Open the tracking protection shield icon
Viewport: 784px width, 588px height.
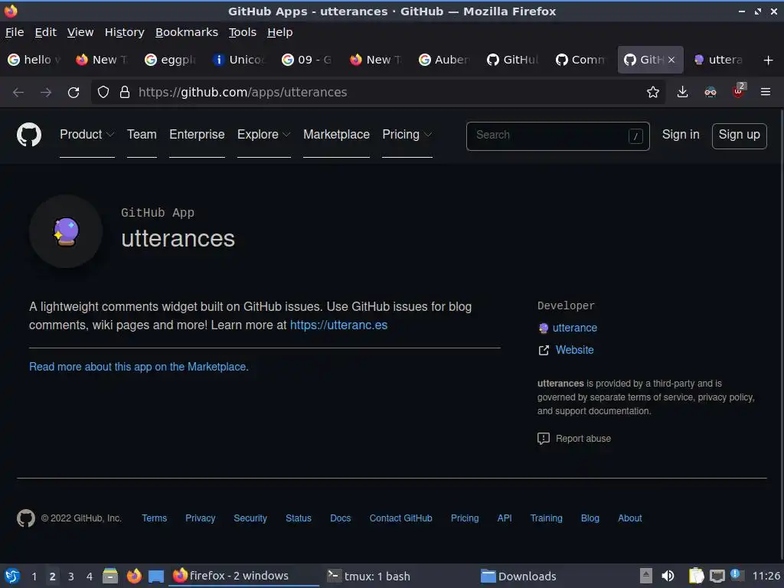pos(103,92)
